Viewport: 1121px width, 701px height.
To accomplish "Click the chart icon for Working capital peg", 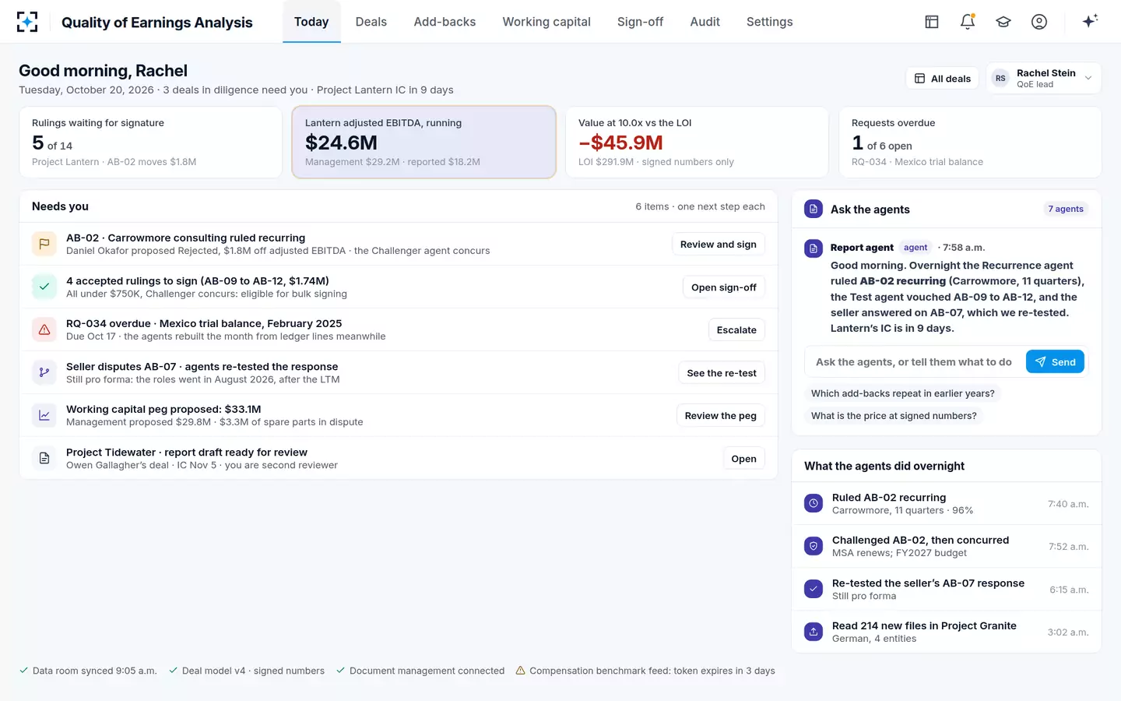I will click(x=44, y=415).
